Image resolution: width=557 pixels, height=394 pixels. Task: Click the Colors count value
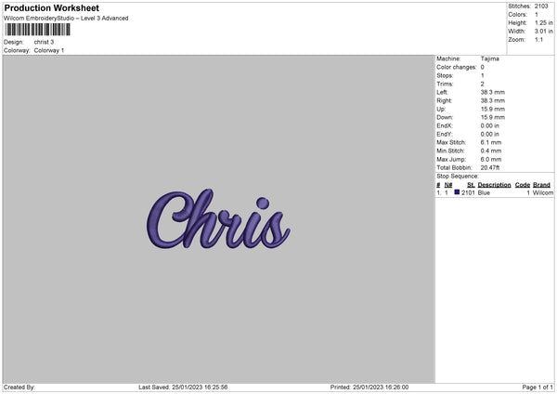(x=537, y=15)
